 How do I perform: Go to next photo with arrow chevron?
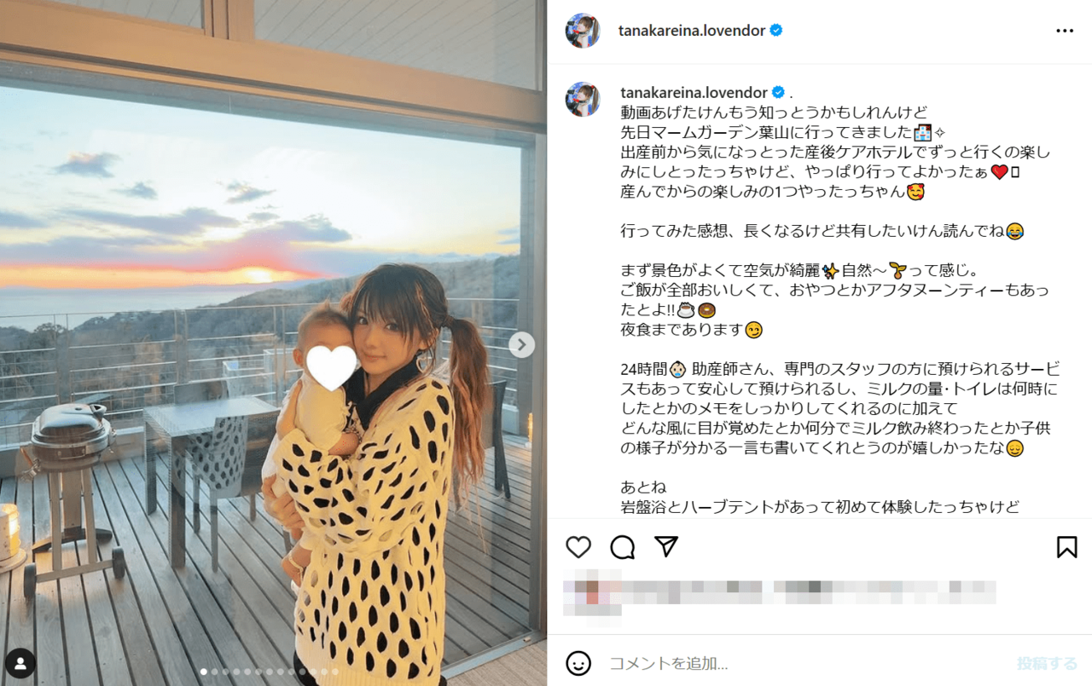[x=522, y=344]
